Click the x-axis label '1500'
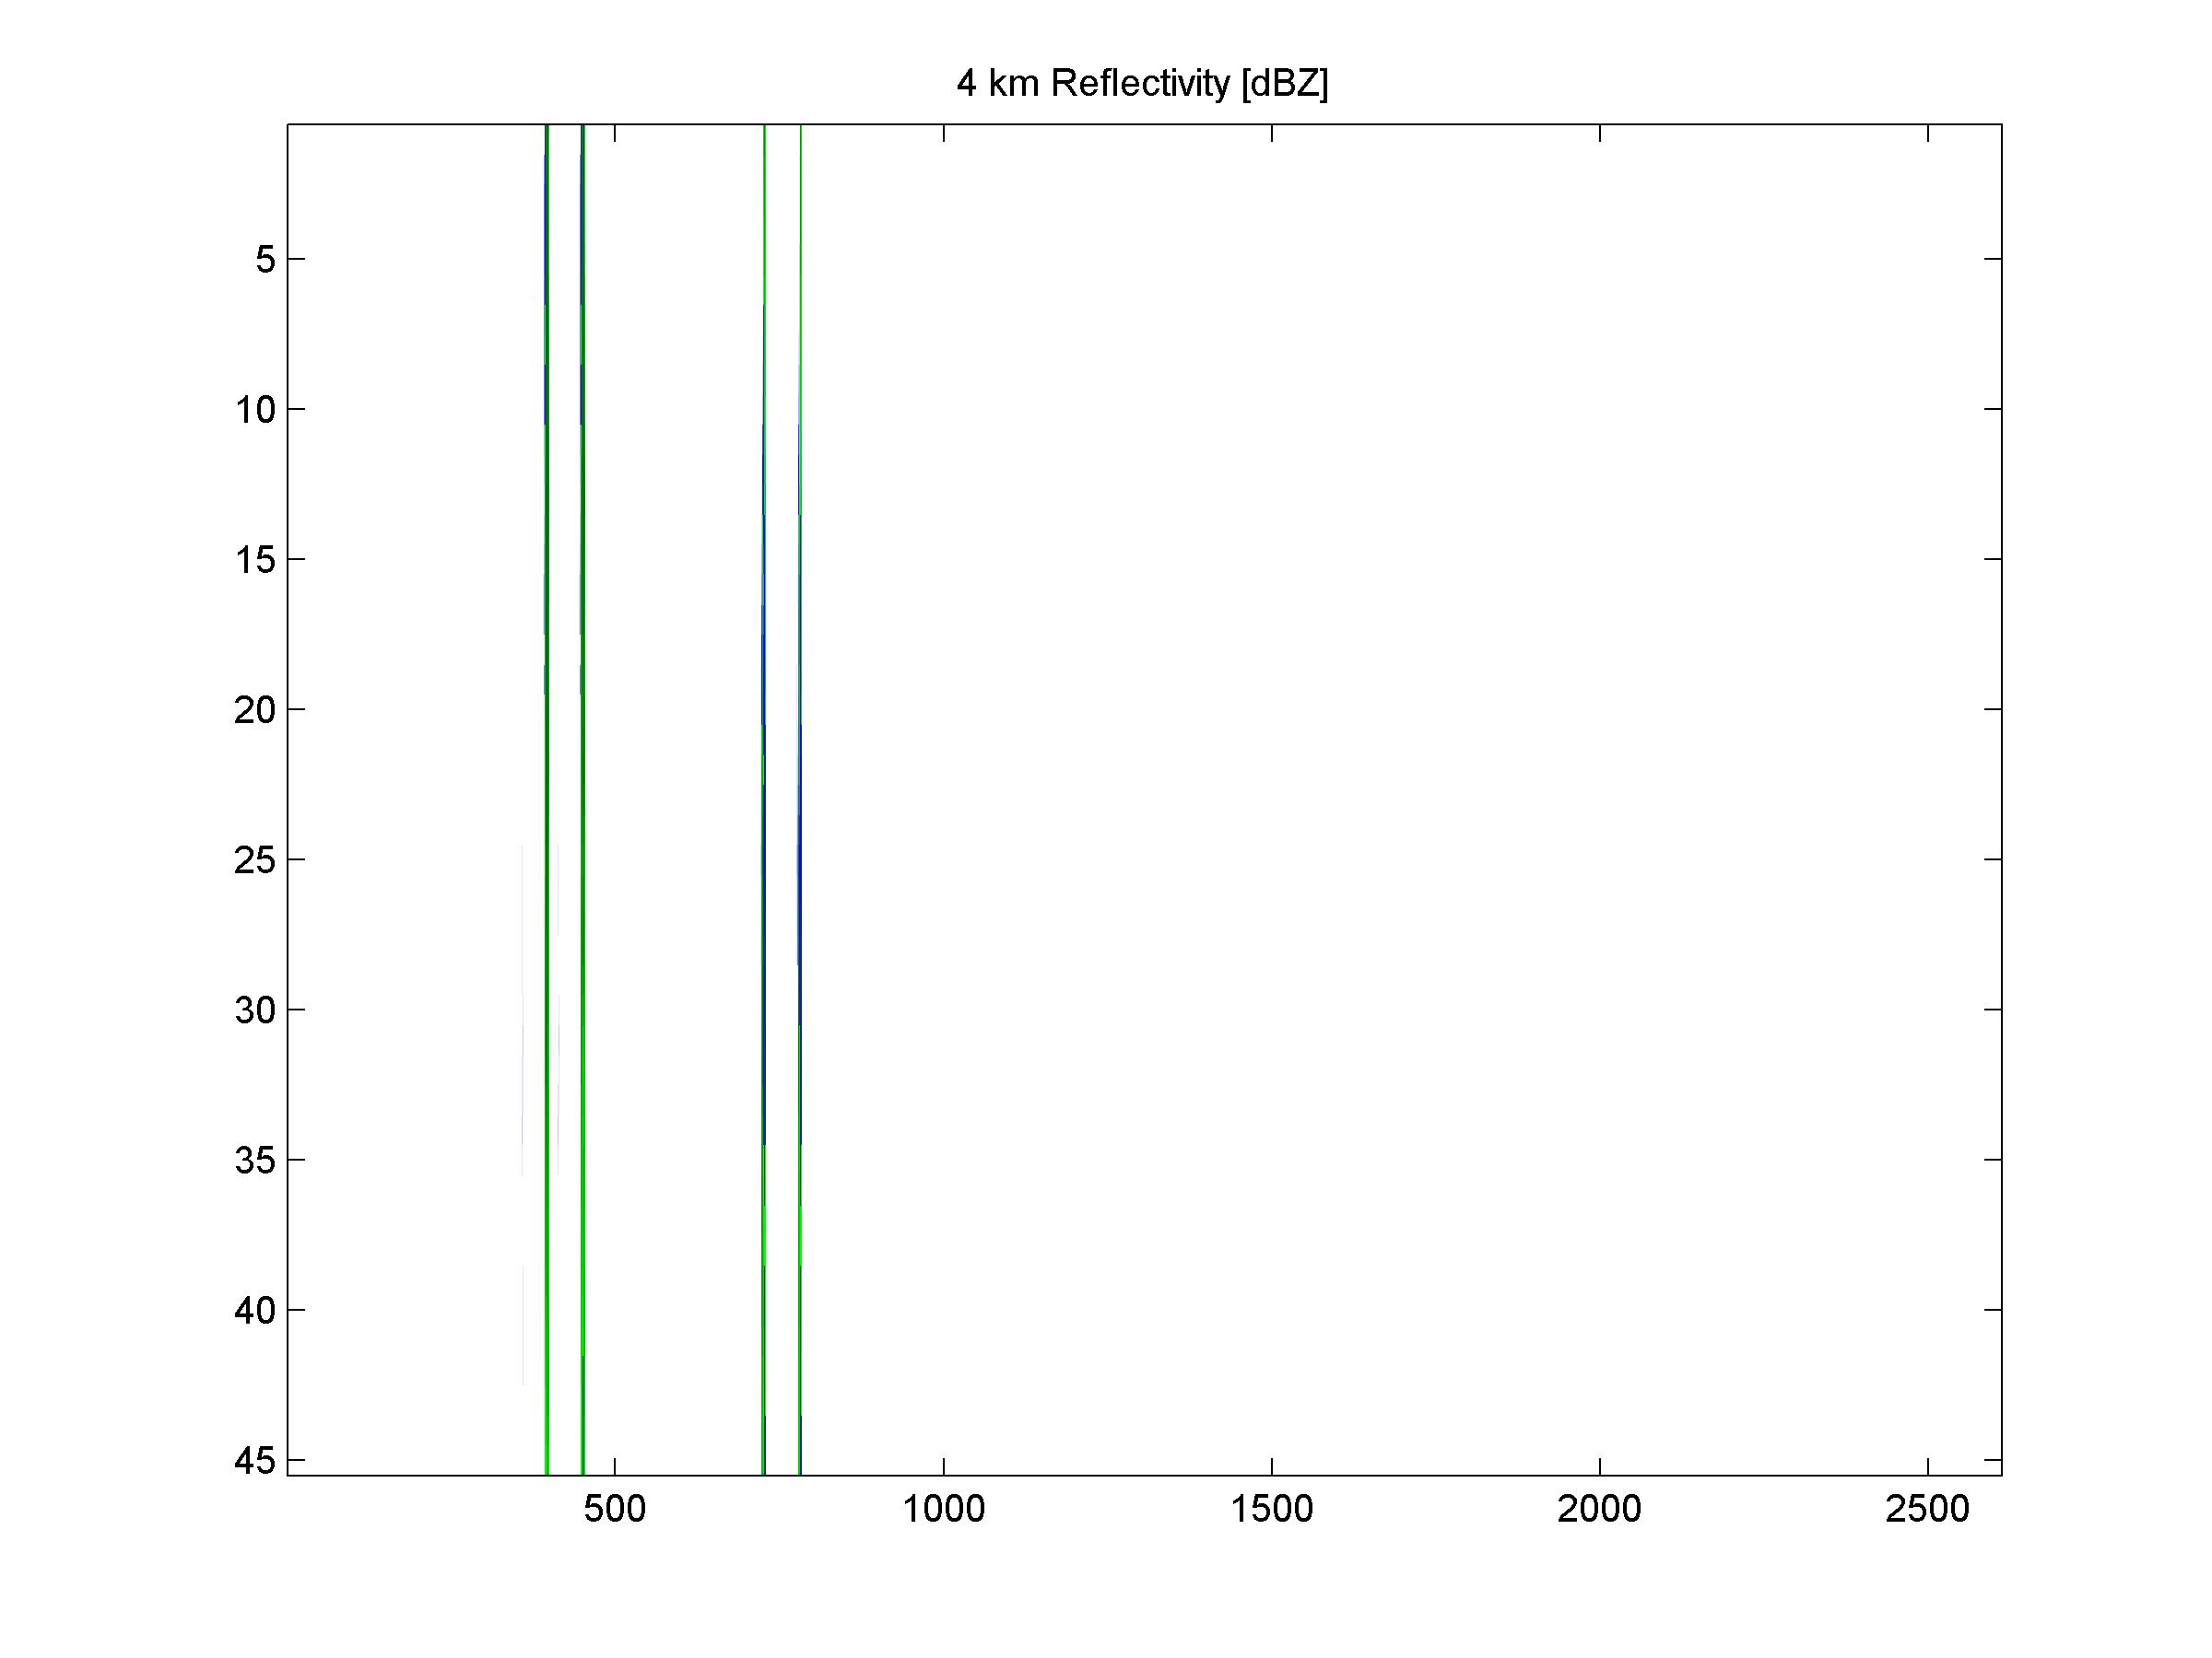 point(1272,1509)
